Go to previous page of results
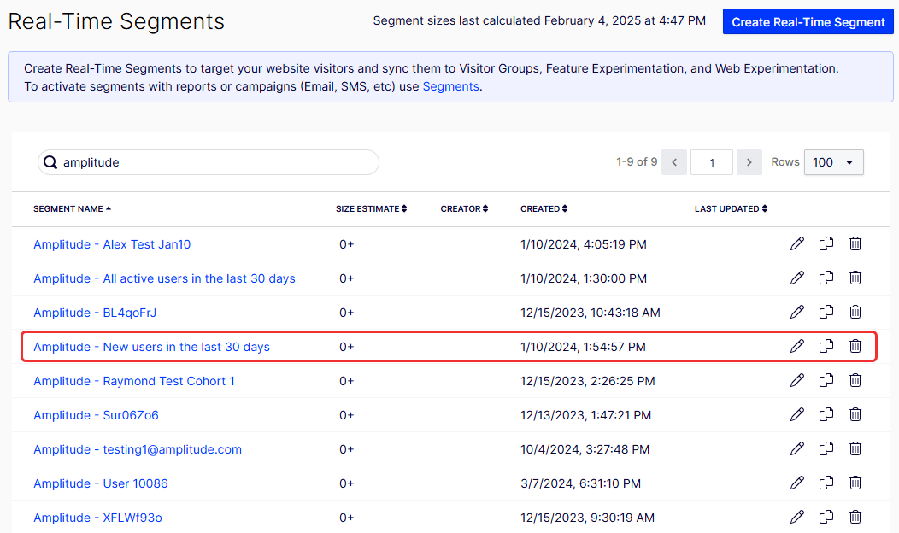The width and height of the screenshot is (899, 533). pos(674,162)
